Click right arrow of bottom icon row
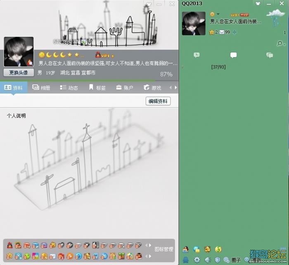This screenshot has width=289, height=265. [150, 256]
